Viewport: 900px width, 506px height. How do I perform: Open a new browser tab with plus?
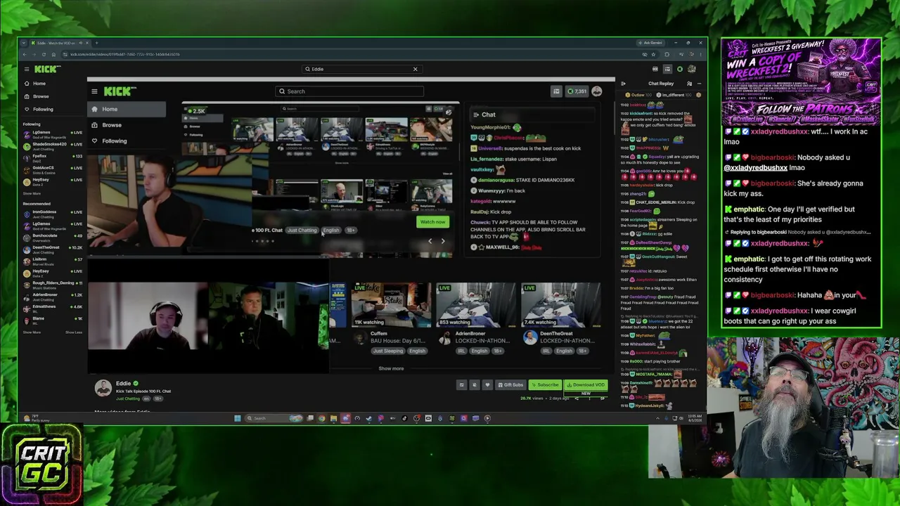(97, 43)
